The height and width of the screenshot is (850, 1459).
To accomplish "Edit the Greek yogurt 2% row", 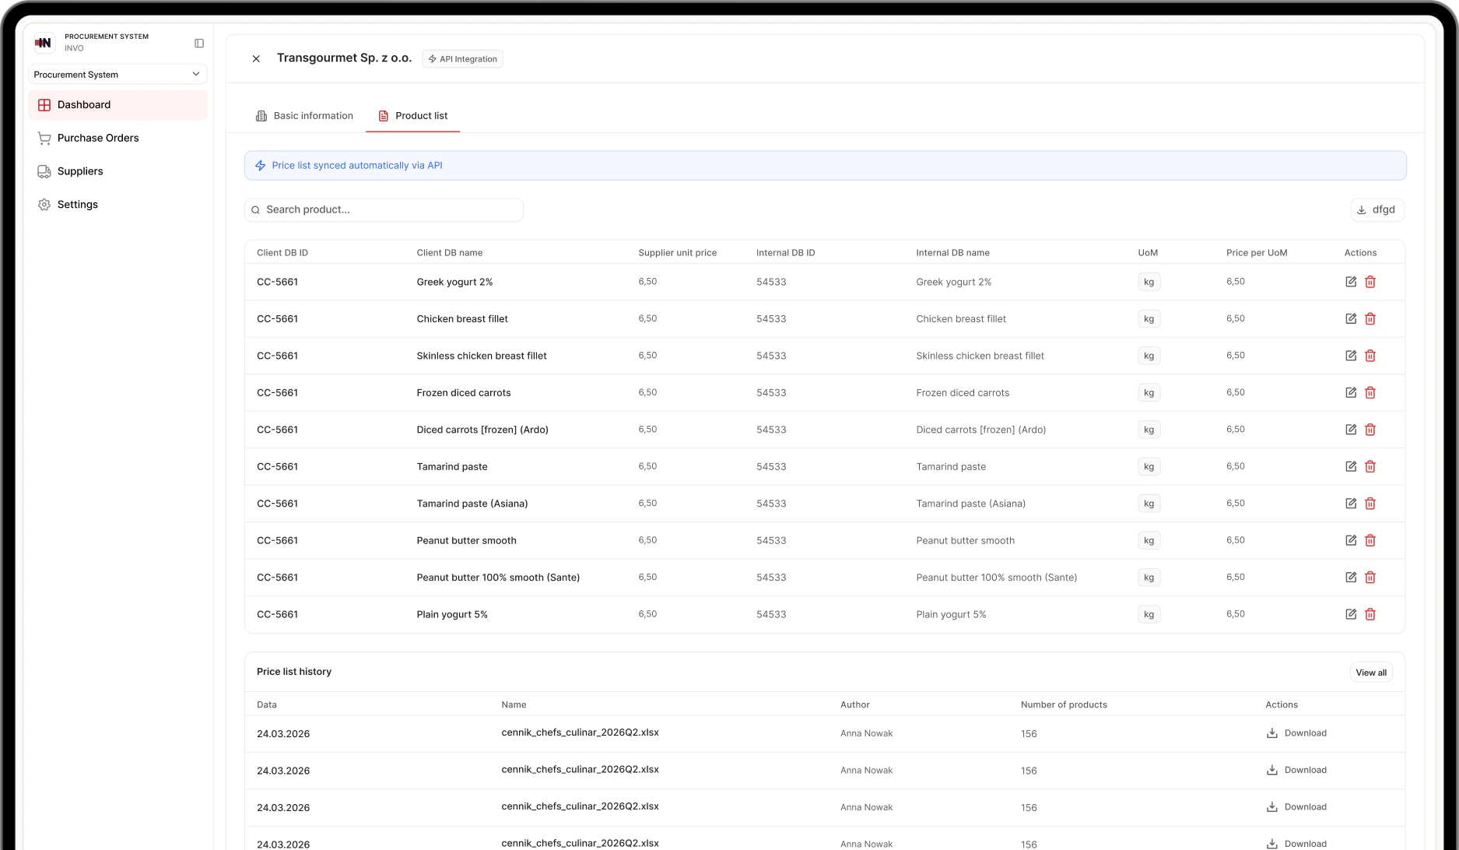I will coord(1351,282).
